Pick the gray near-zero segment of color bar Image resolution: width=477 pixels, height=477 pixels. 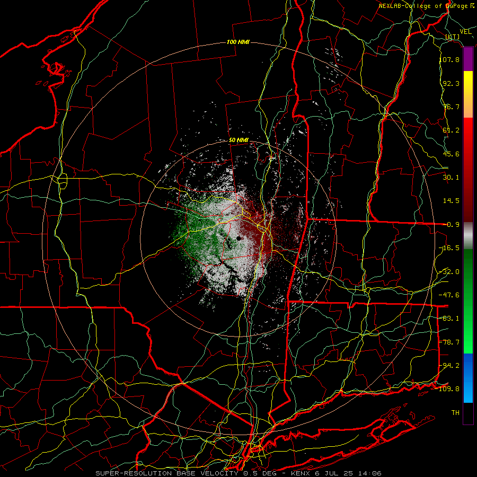(468, 236)
